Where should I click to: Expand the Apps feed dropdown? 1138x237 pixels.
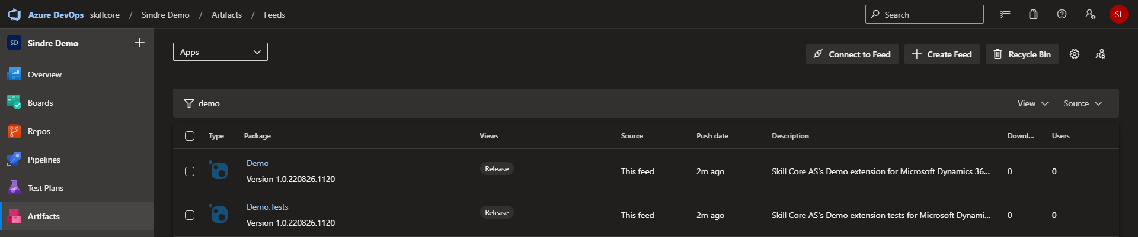[220, 52]
